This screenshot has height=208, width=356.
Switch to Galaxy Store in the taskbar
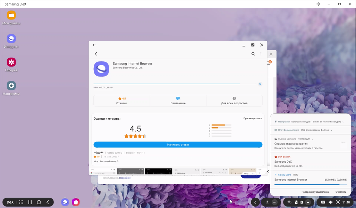76,202
